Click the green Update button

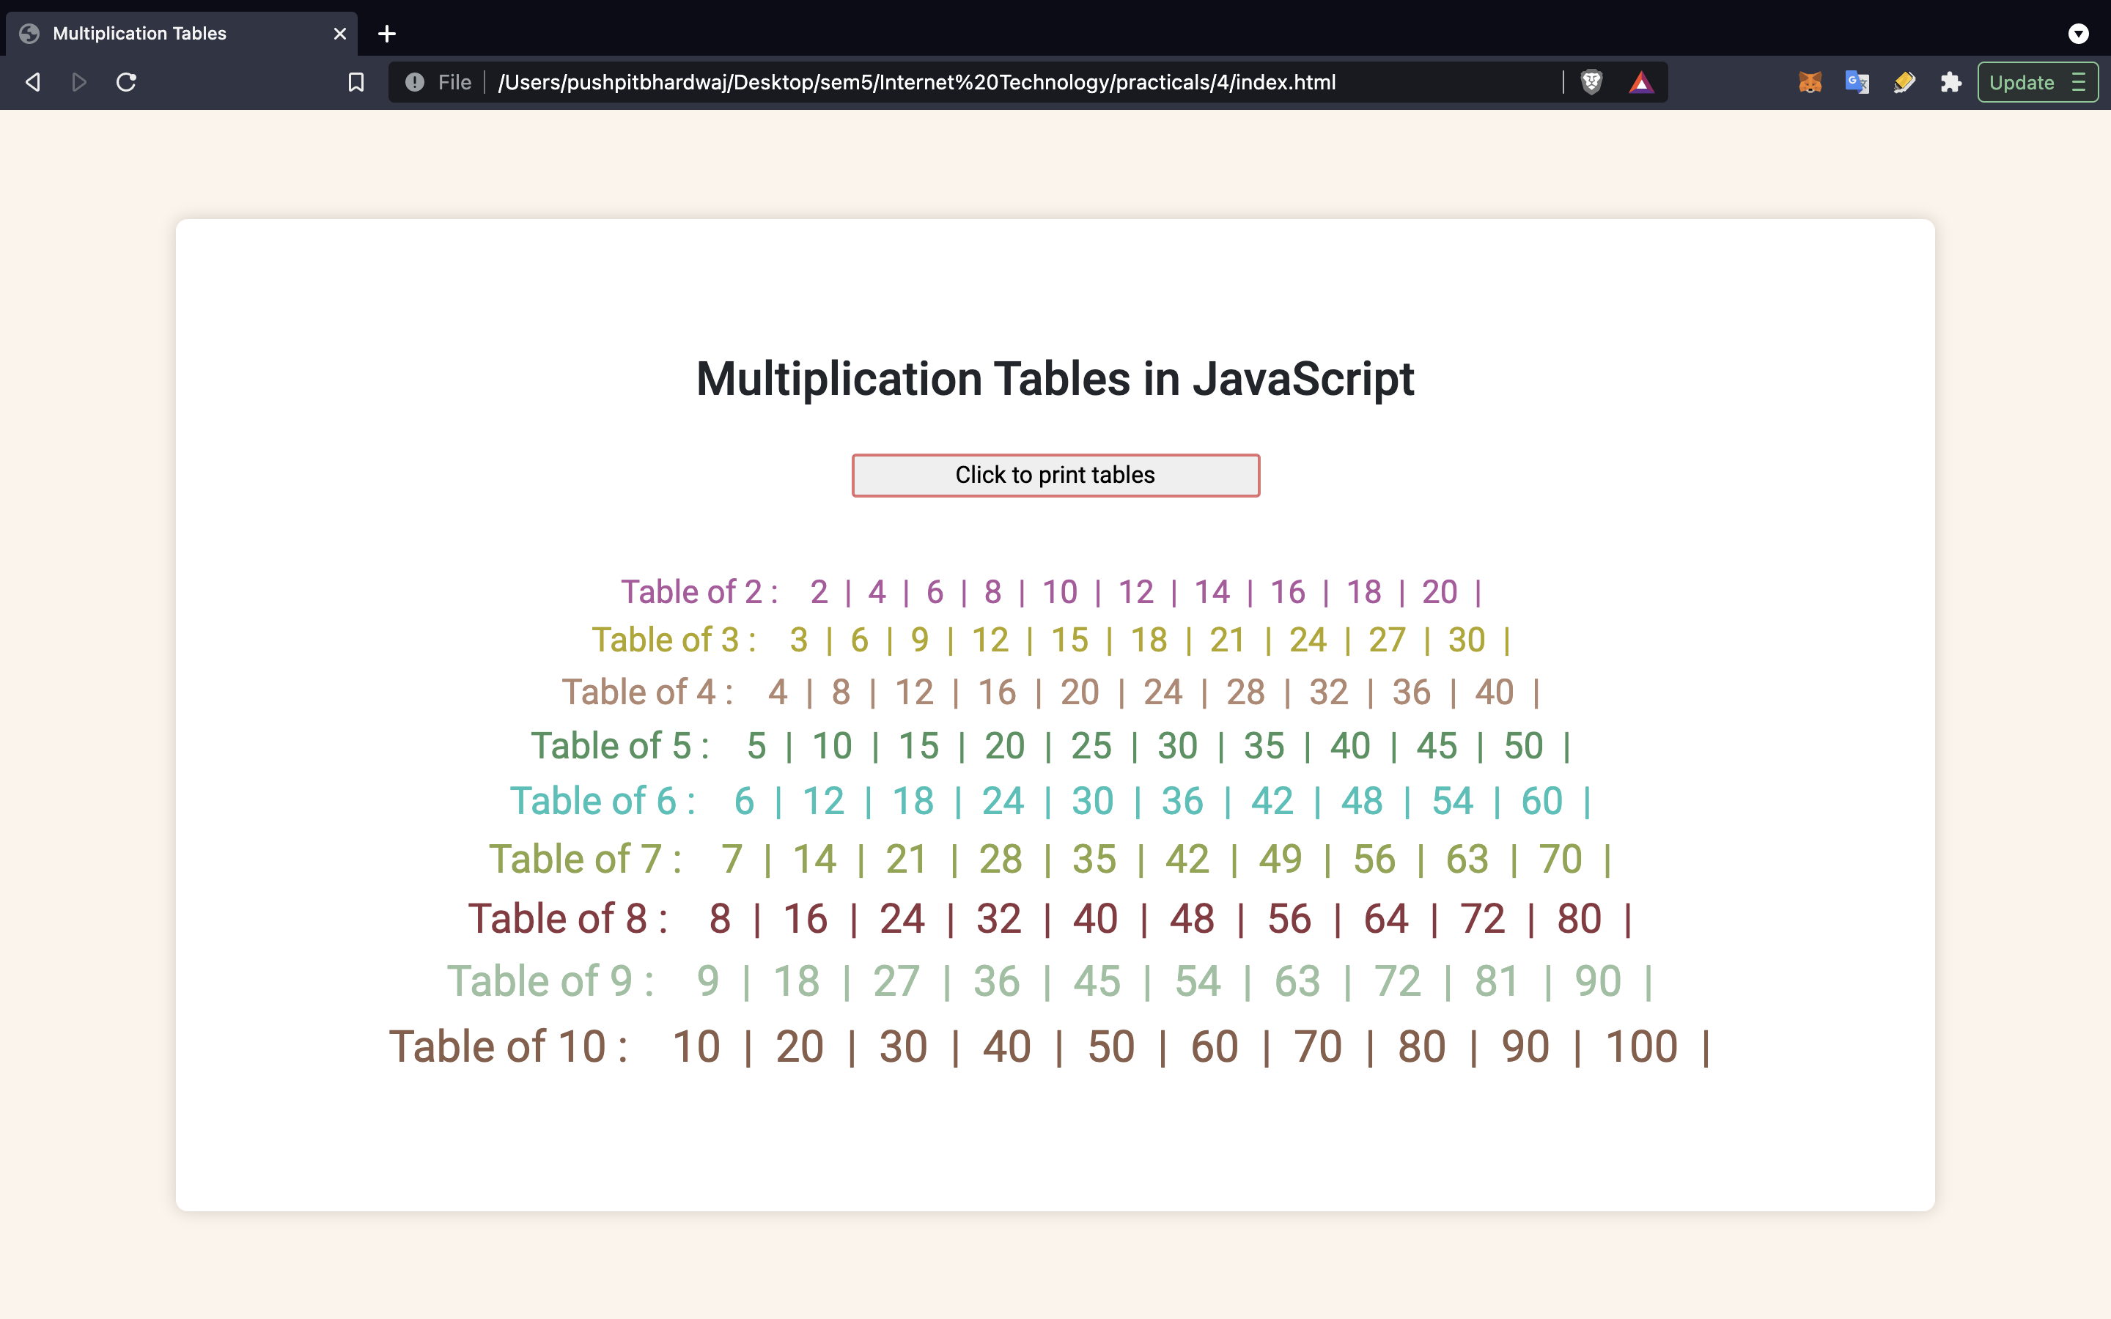pos(2021,82)
